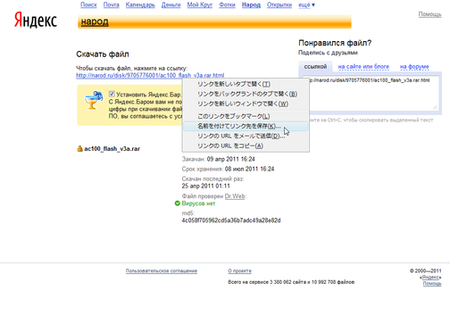The width and height of the screenshot is (450, 324).
Task: Click the Скачать файл heading
Action: pyautogui.click(x=103, y=54)
